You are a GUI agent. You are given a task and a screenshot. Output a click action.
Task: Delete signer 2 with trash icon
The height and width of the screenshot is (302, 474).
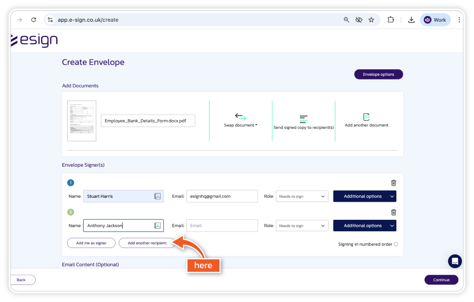click(x=393, y=212)
